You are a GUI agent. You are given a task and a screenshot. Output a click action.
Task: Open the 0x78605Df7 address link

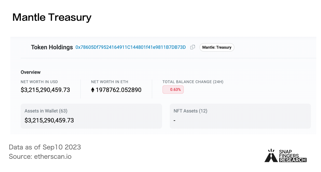130,47
